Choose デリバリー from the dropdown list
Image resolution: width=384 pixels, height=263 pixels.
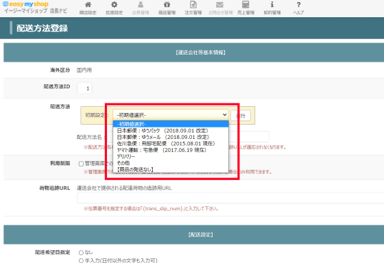point(171,156)
